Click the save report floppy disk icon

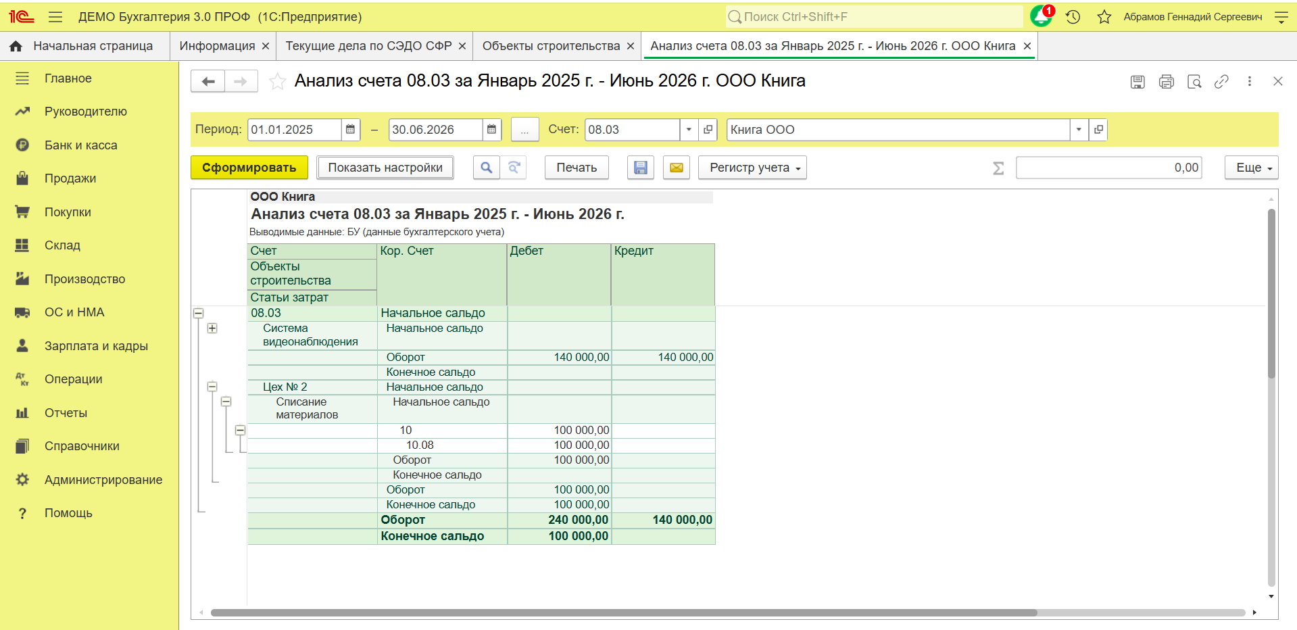641,168
